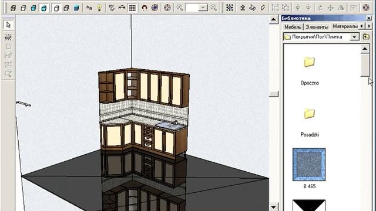
Task: Close the Библиотека panel
Action: click(369, 18)
